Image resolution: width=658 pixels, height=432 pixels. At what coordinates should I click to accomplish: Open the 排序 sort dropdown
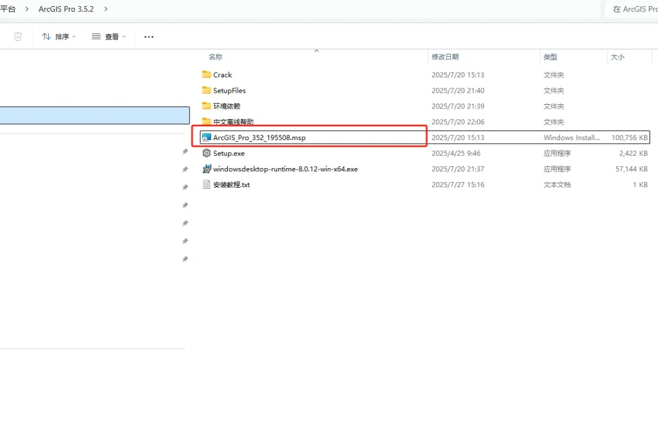pyautogui.click(x=58, y=37)
